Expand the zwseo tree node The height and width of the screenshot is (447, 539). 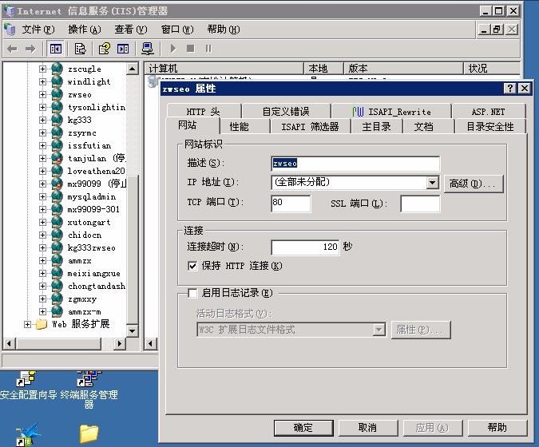42,94
